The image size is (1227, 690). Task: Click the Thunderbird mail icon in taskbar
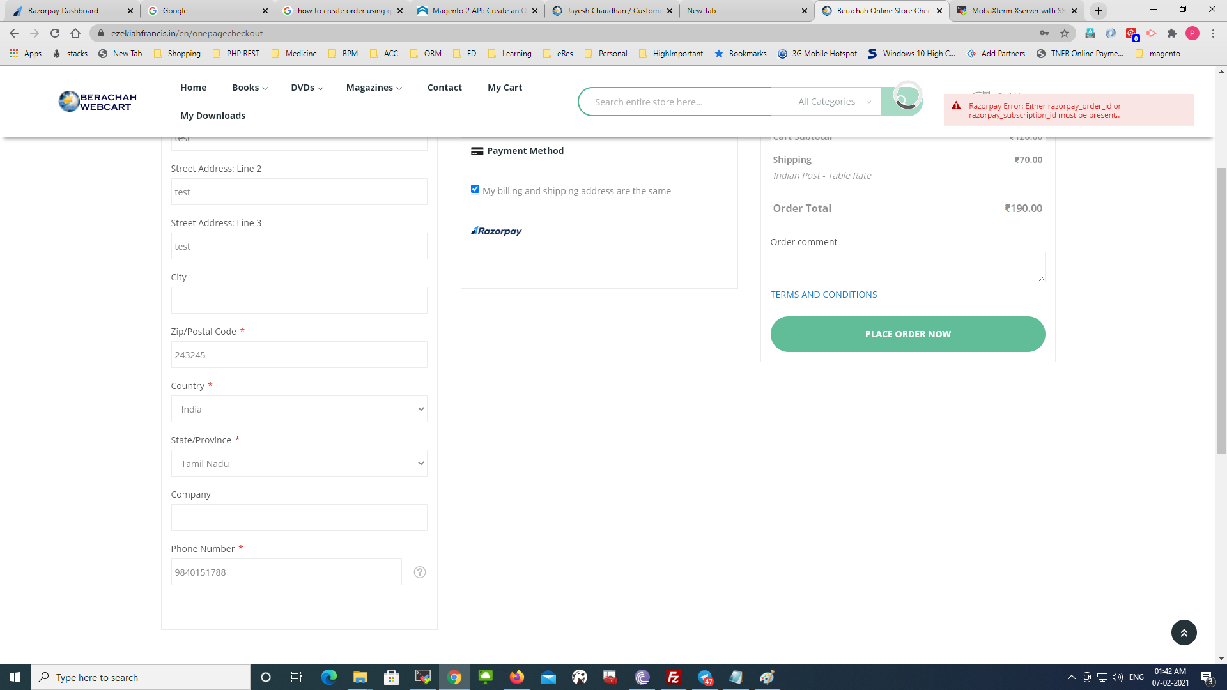click(548, 677)
